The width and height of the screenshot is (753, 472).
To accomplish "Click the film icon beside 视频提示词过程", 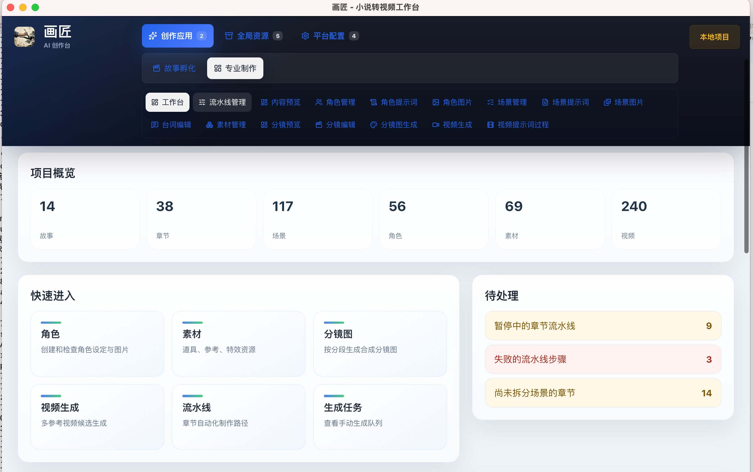I will click(x=490, y=125).
